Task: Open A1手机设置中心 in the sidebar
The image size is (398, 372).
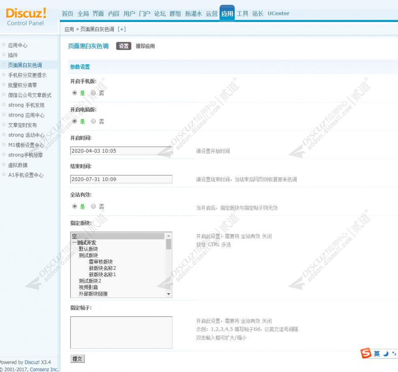Action: pos(26,175)
